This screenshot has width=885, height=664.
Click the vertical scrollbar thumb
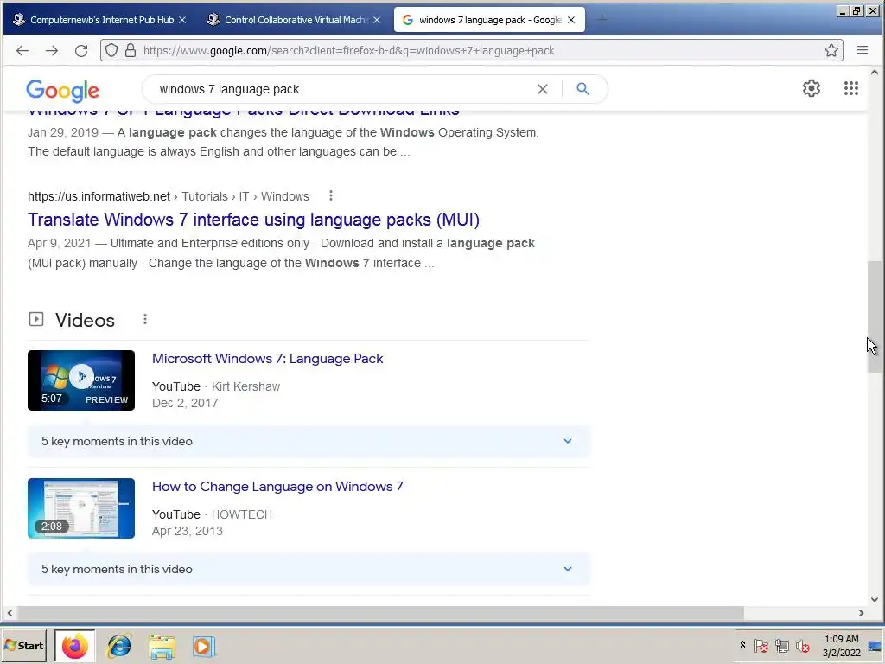click(875, 316)
